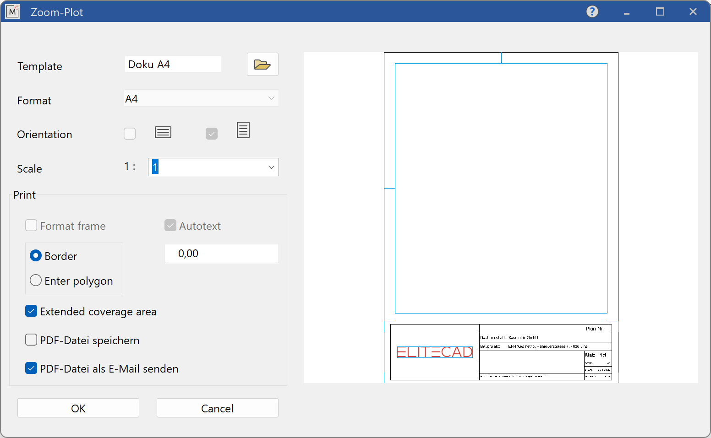Click the border value field 0,00

pyautogui.click(x=221, y=254)
